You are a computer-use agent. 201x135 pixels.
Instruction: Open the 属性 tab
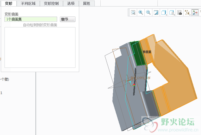click(87, 3)
